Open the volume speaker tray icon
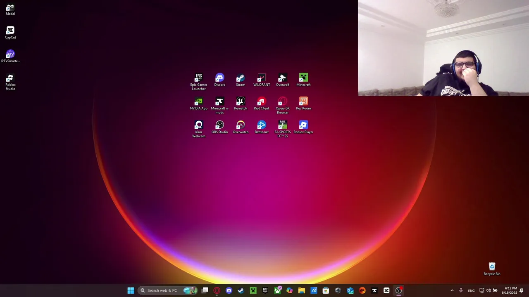 (488, 290)
